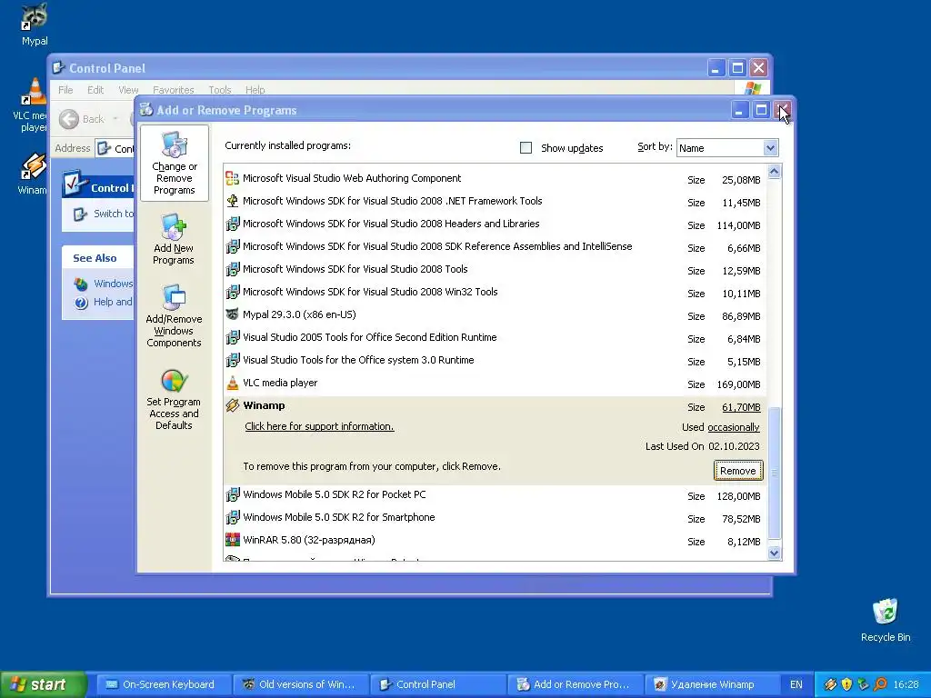
Task: Click Windows Mobile 5.0 SDK for Smartphone icon
Action: (x=232, y=517)
